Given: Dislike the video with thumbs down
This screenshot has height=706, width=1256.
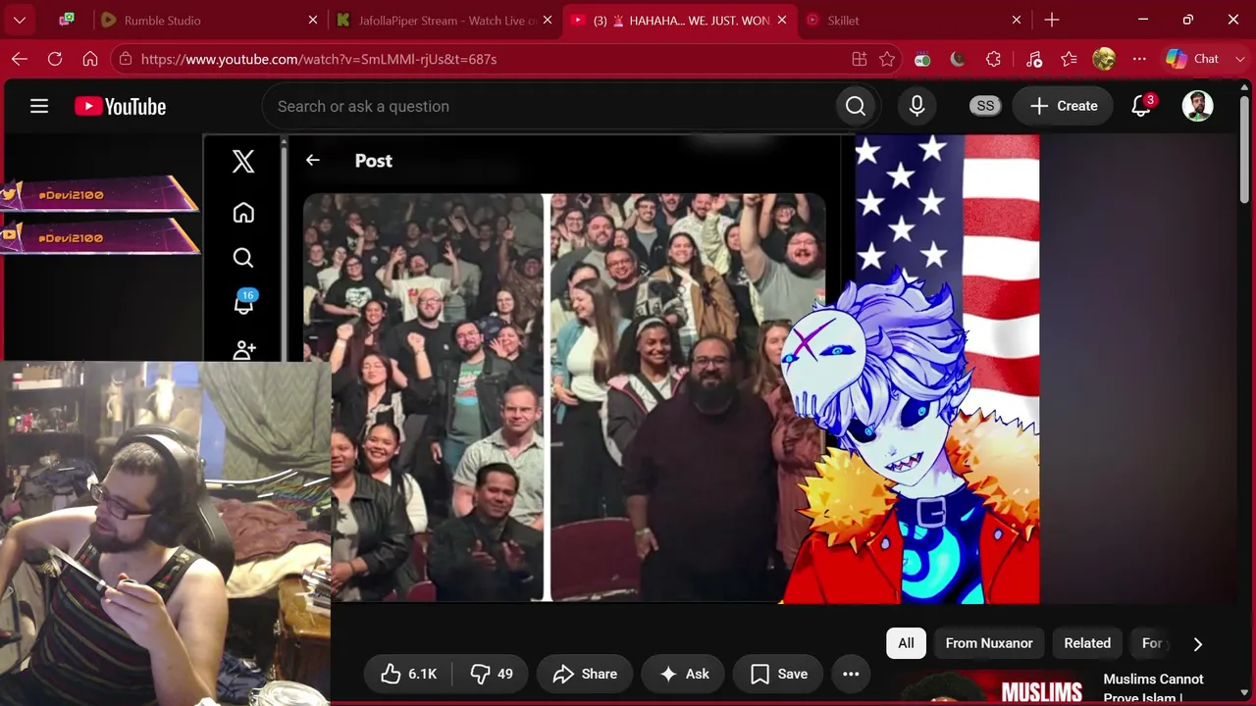Looking at the screenshot, I should (x=492, y=674).
